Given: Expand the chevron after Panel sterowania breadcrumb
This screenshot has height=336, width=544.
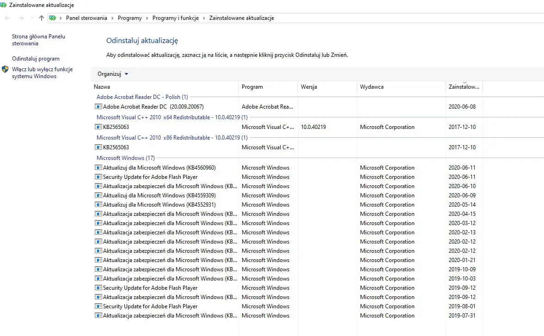Looking at the screenshot, I should click(x=112, y=18).
